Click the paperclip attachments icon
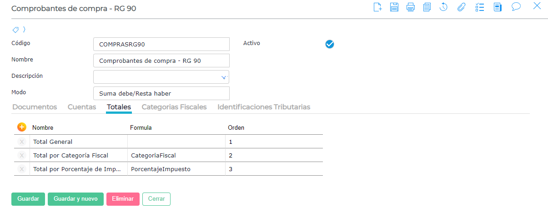Image resolution: width=548 pixels, height=208 pixels. coord(461,7)
